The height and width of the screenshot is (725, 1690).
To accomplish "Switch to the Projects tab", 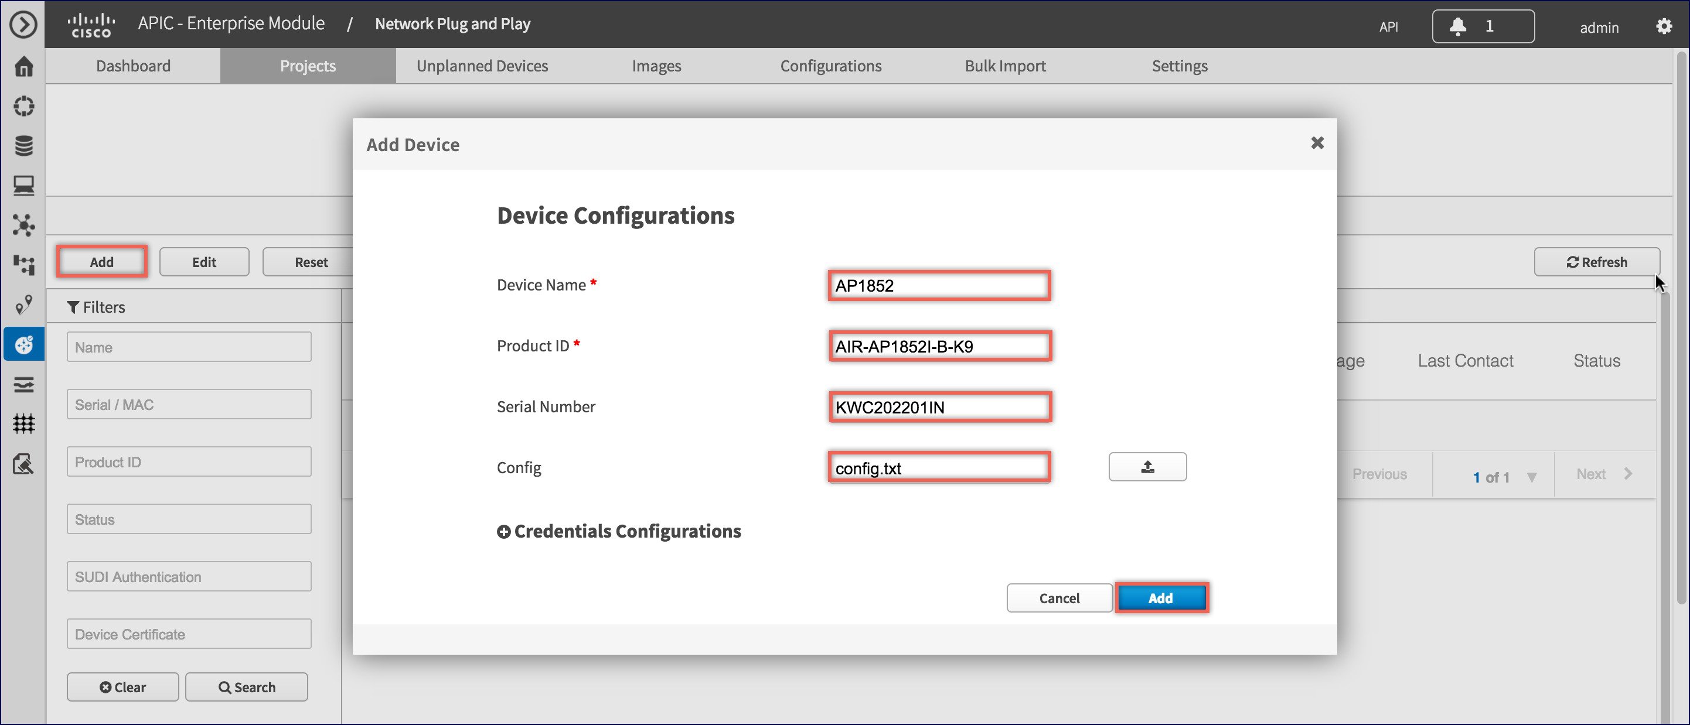I will tap(308, 66).
